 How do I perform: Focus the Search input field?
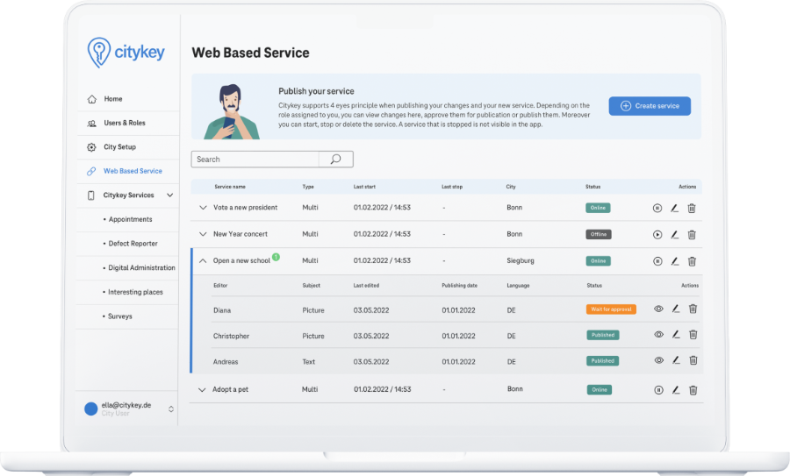pos(255,159)
